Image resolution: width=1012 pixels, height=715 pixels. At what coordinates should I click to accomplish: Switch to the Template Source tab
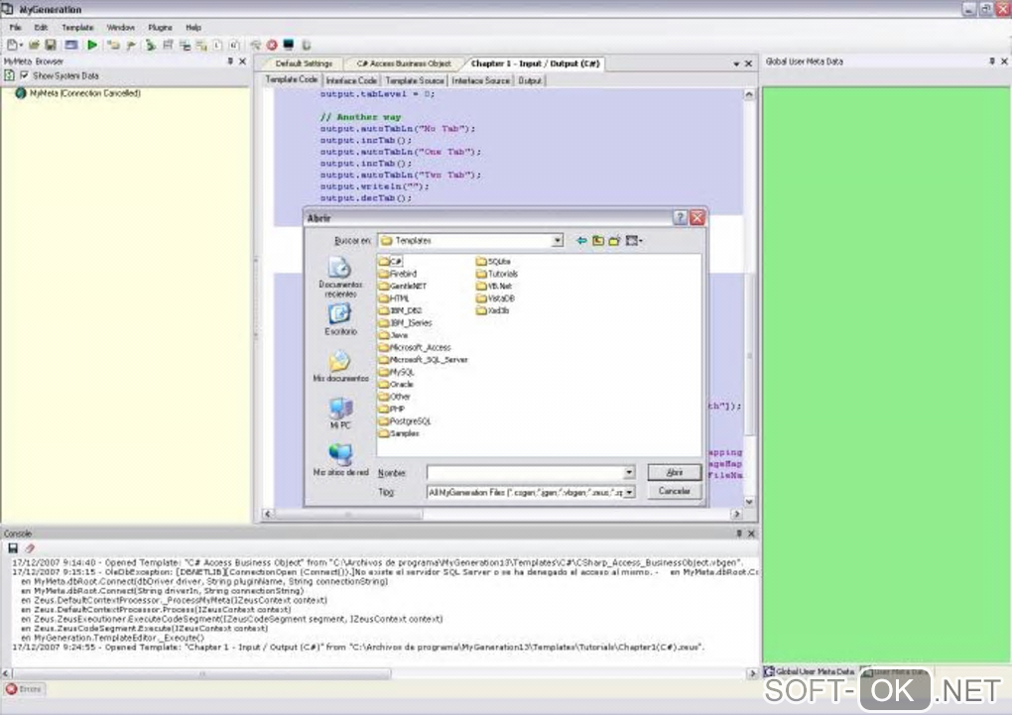coord(415,80)
